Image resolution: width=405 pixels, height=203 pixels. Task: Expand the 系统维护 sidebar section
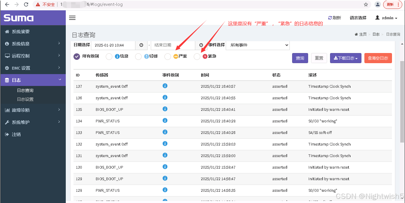(x=33, y=122)
